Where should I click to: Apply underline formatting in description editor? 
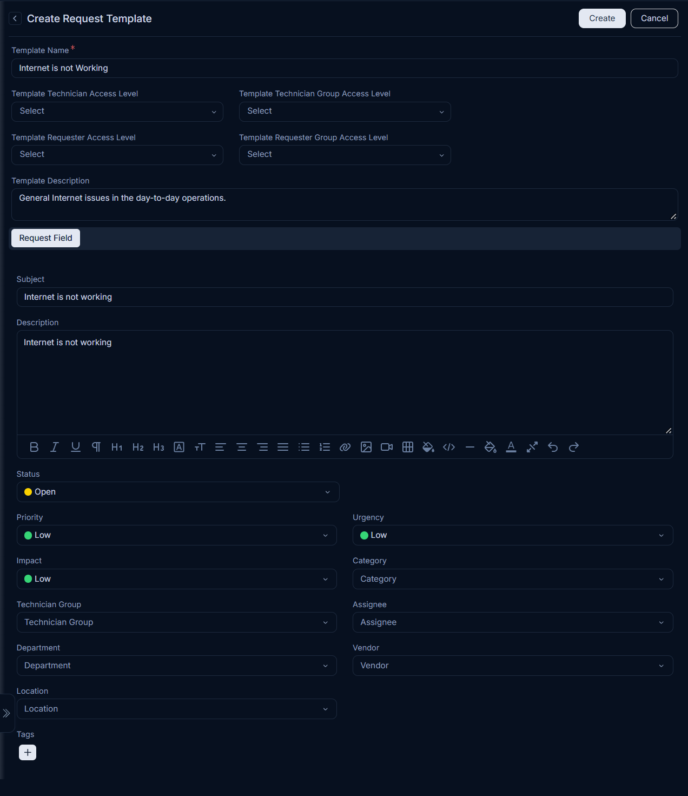point(76,447)
